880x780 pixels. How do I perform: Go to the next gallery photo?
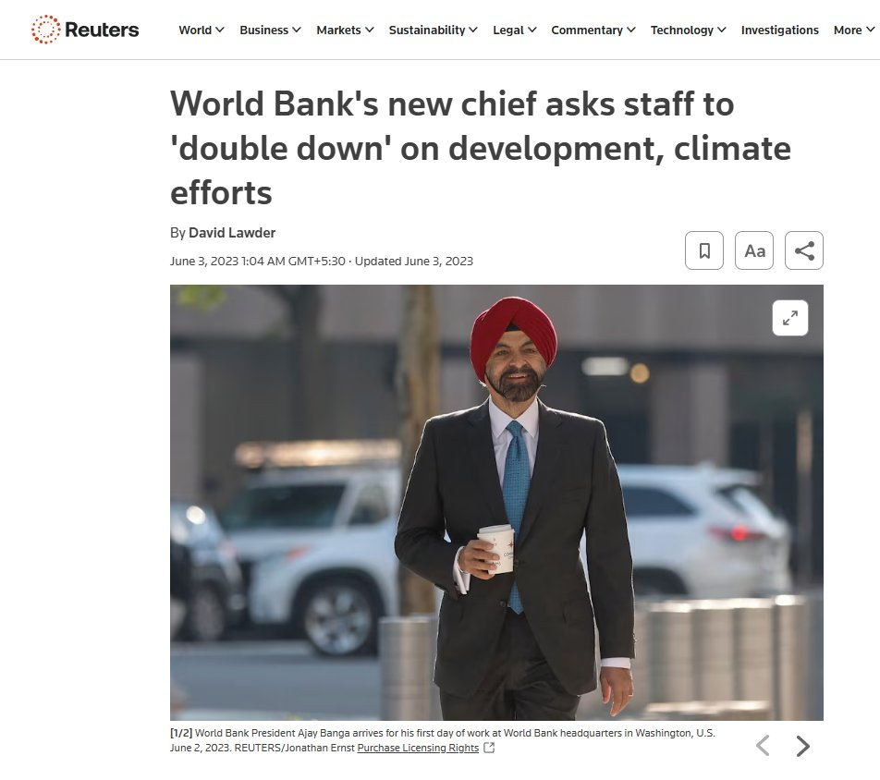pos(802,746)
